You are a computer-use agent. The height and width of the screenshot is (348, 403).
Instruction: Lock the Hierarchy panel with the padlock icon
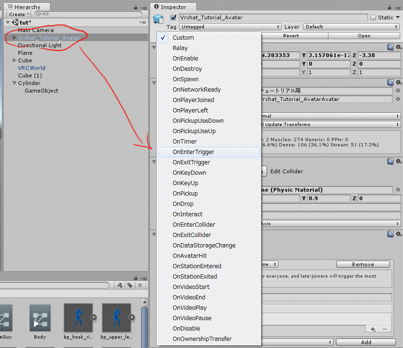coord(136,8)
